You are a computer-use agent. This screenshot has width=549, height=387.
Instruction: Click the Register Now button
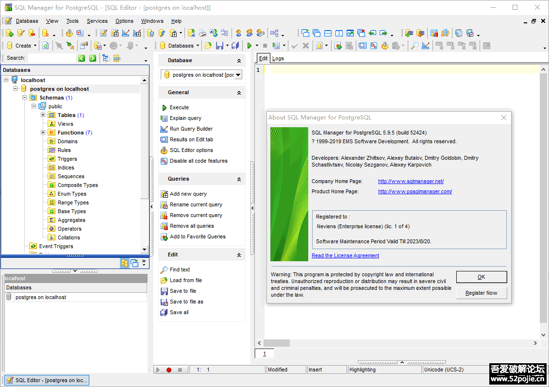tap(482, 293)
